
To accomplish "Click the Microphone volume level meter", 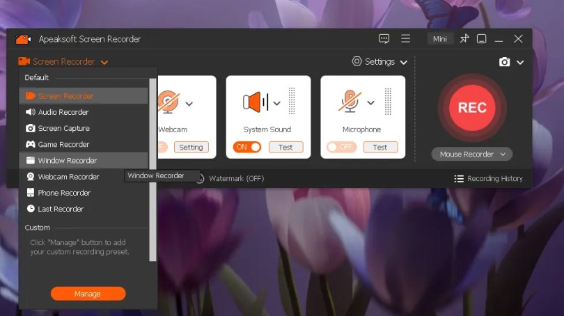I will [x=388, y=102].
